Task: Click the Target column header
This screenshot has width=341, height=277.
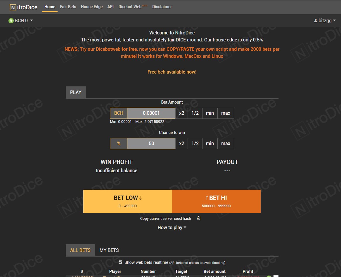Action: point(181,271)
